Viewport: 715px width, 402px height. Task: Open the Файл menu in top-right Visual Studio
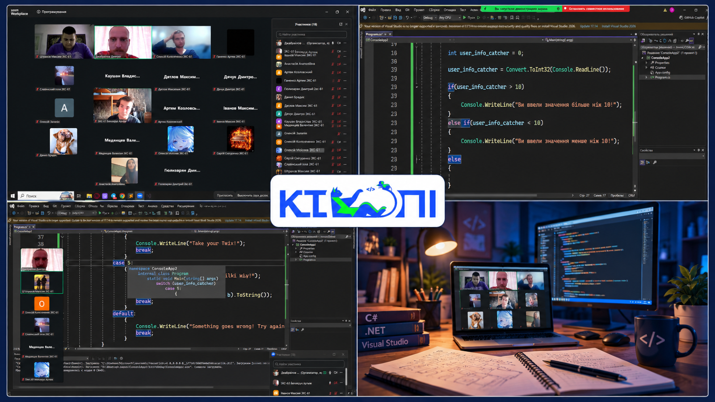pyautogui.click(x=372, y=9)
